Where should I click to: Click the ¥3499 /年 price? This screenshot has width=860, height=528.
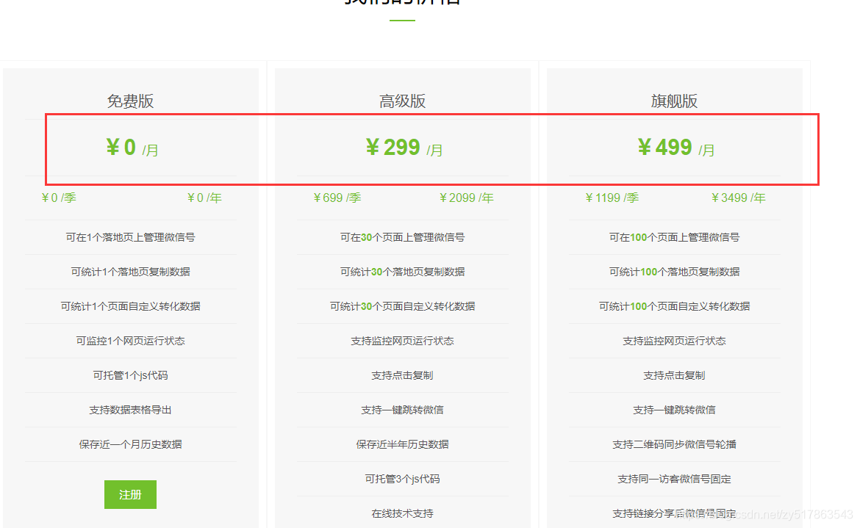click(x=738, y=198)
